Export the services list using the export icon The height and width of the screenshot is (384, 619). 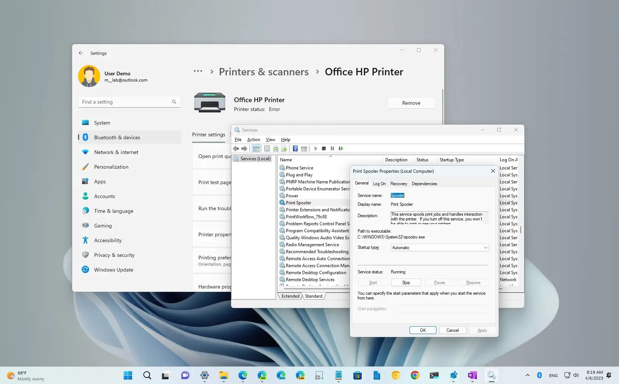[284, 148]
